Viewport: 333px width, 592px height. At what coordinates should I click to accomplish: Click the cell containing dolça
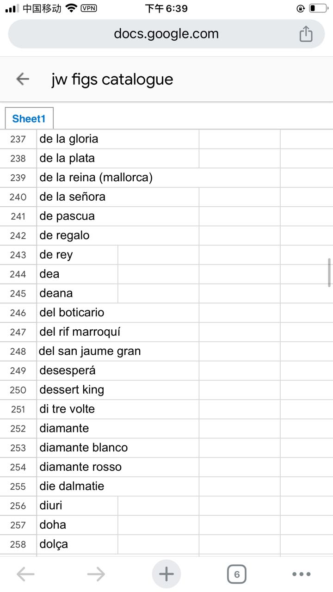pos(77,544)
